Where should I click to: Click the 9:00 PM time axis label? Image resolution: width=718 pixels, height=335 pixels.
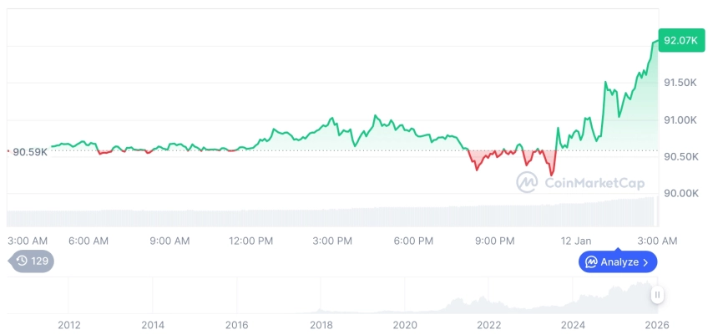pos(495,241)
